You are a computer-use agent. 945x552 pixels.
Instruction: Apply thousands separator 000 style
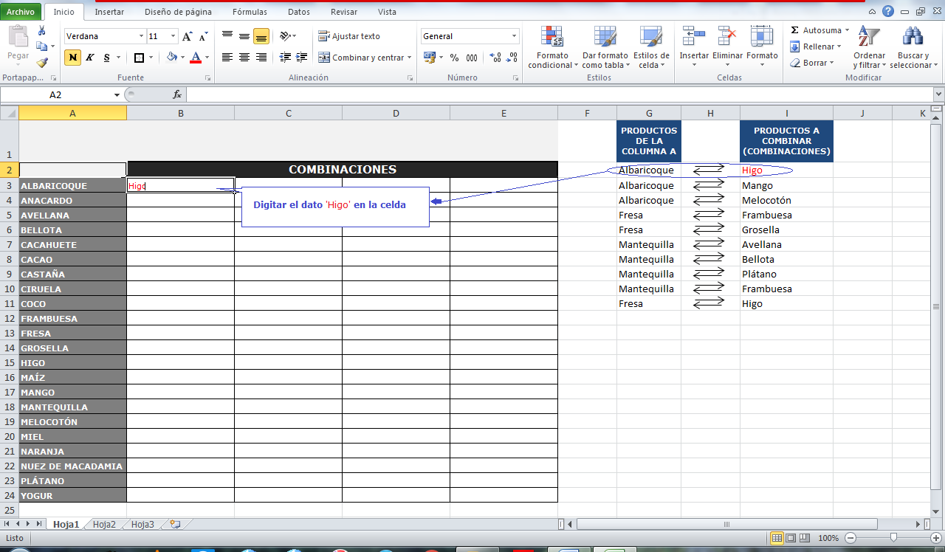click(471, 58)
